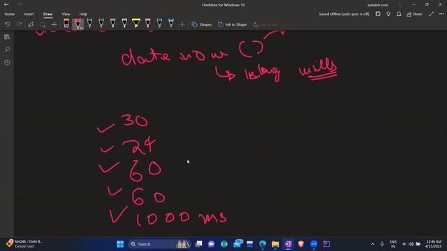Screen dimensions: 447x251
Task: Add a new pen with plus button
Action: (x=182, y=24)
